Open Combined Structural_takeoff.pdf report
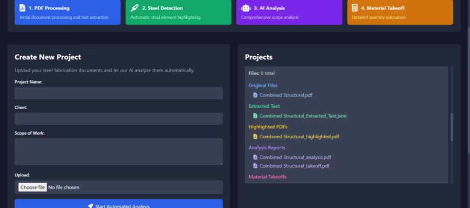Image resolution: width=470 pixels, height=208 pixels. click(x=294, y=165)
